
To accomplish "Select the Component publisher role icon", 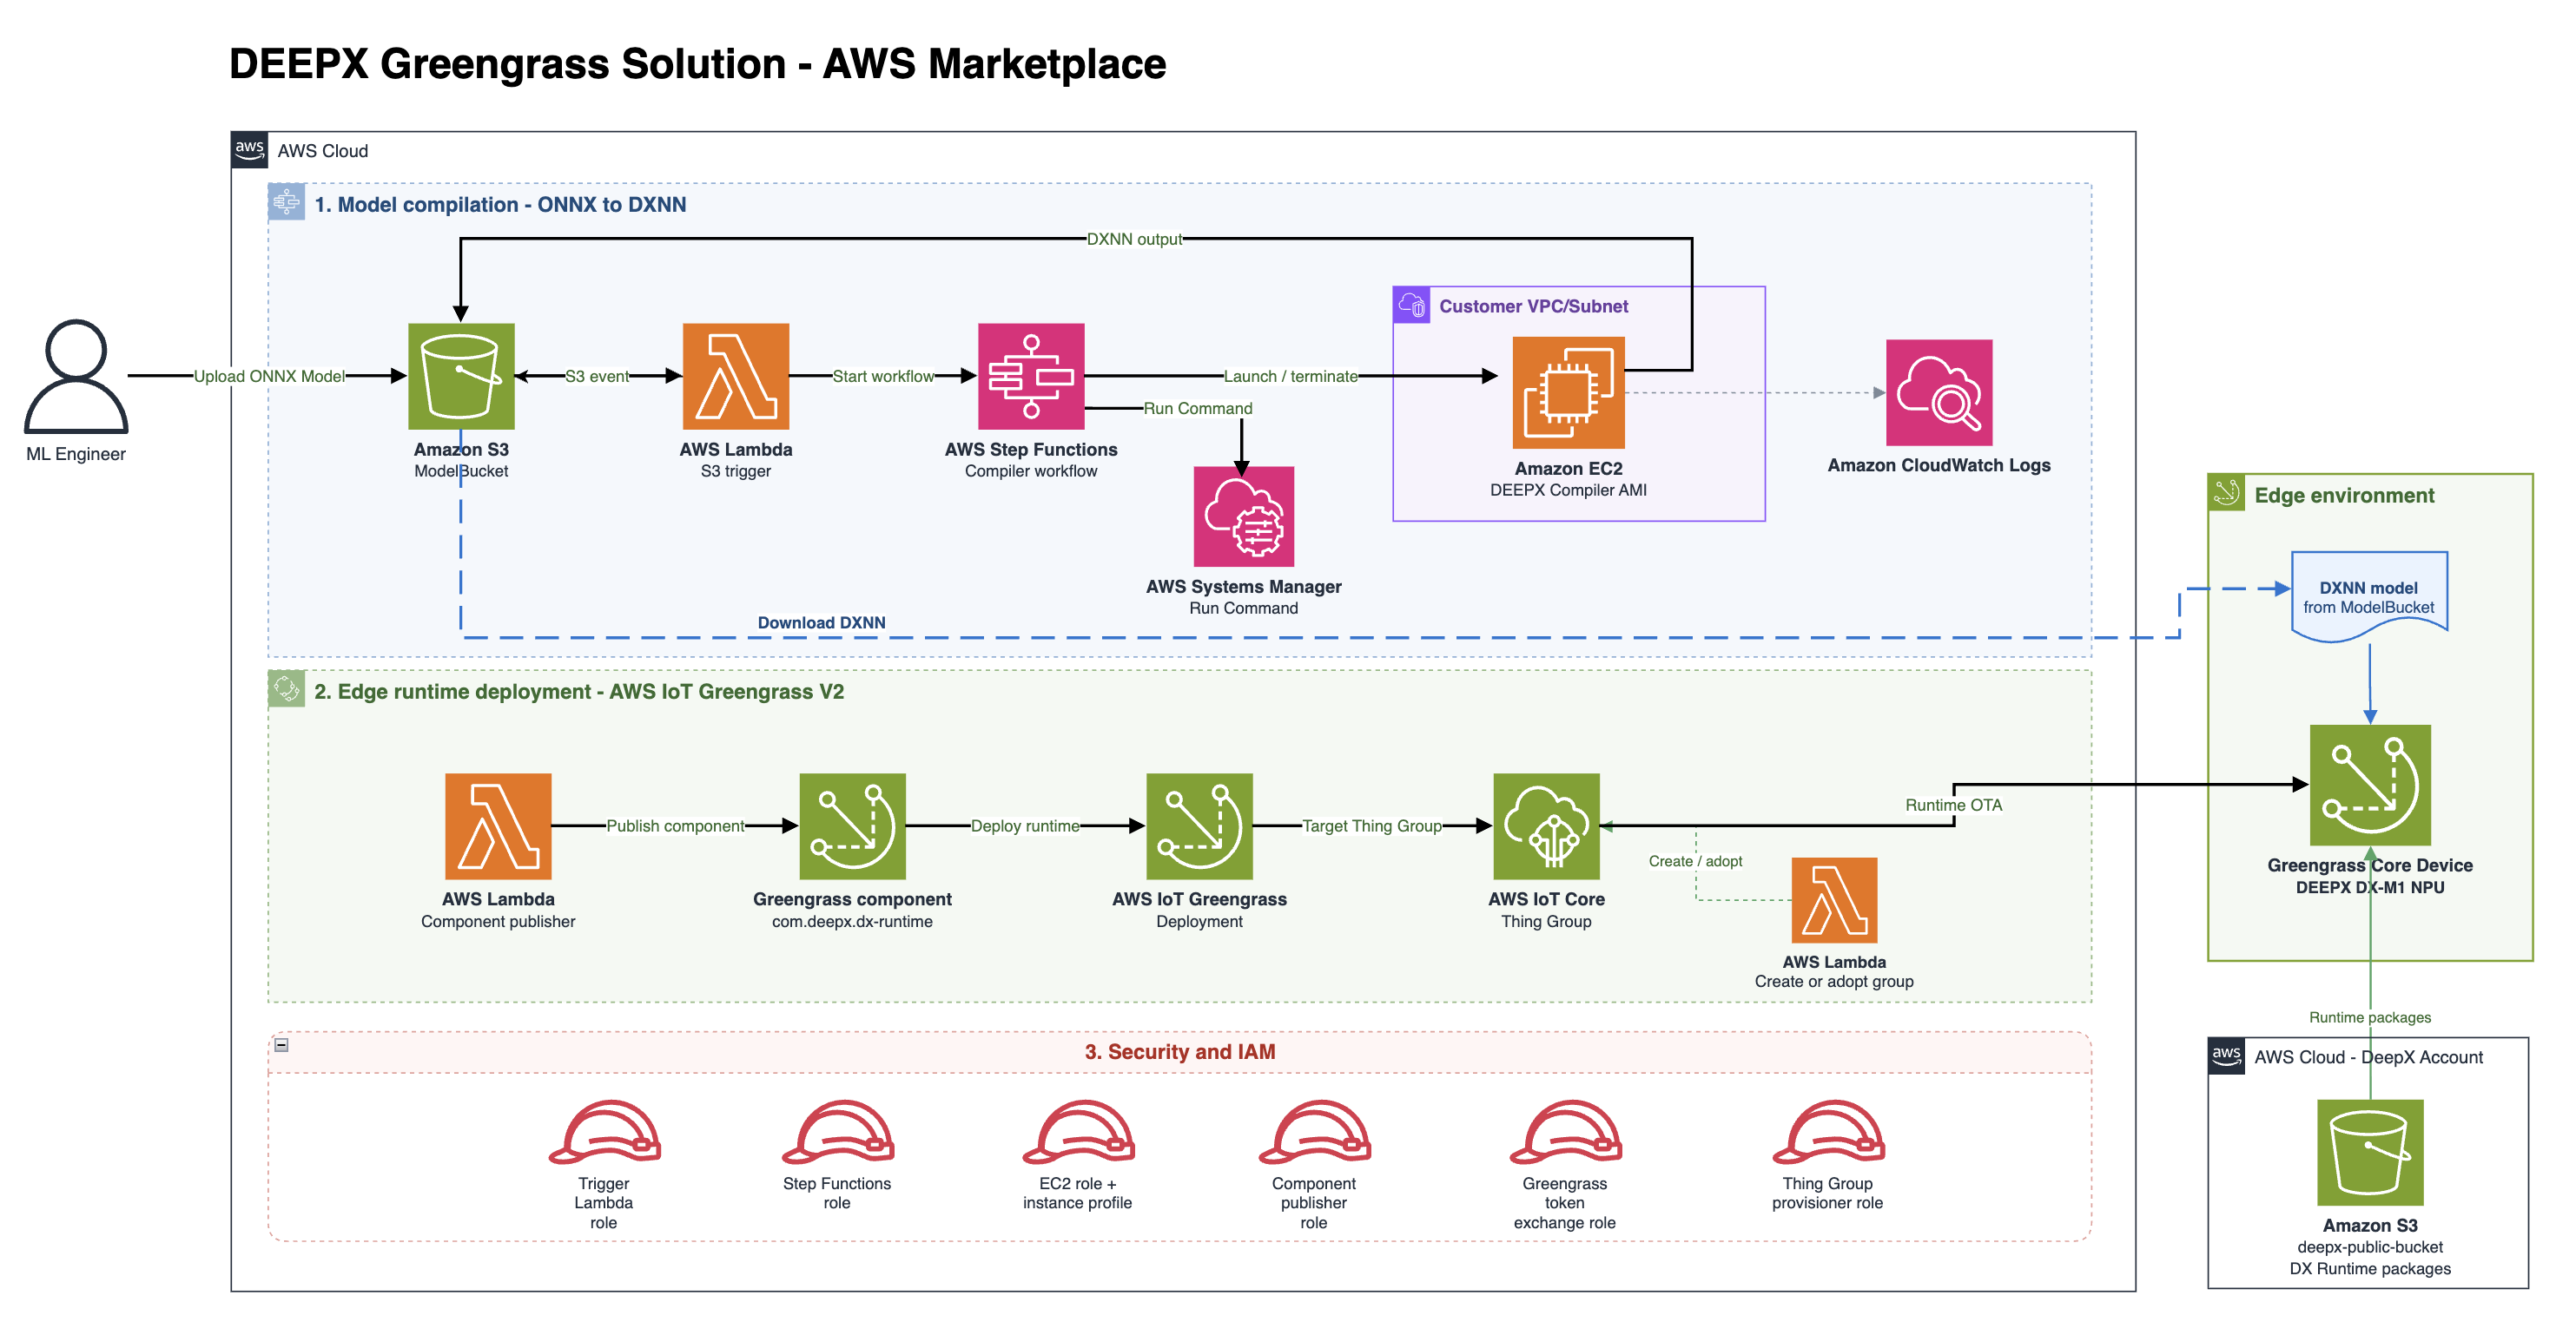I will [x=1314, y=1132].
